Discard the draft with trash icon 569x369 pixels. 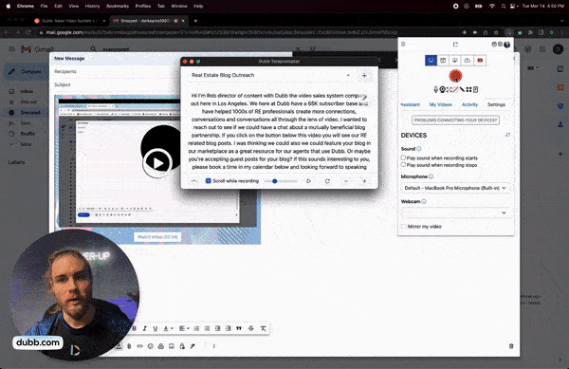[511, 346]
